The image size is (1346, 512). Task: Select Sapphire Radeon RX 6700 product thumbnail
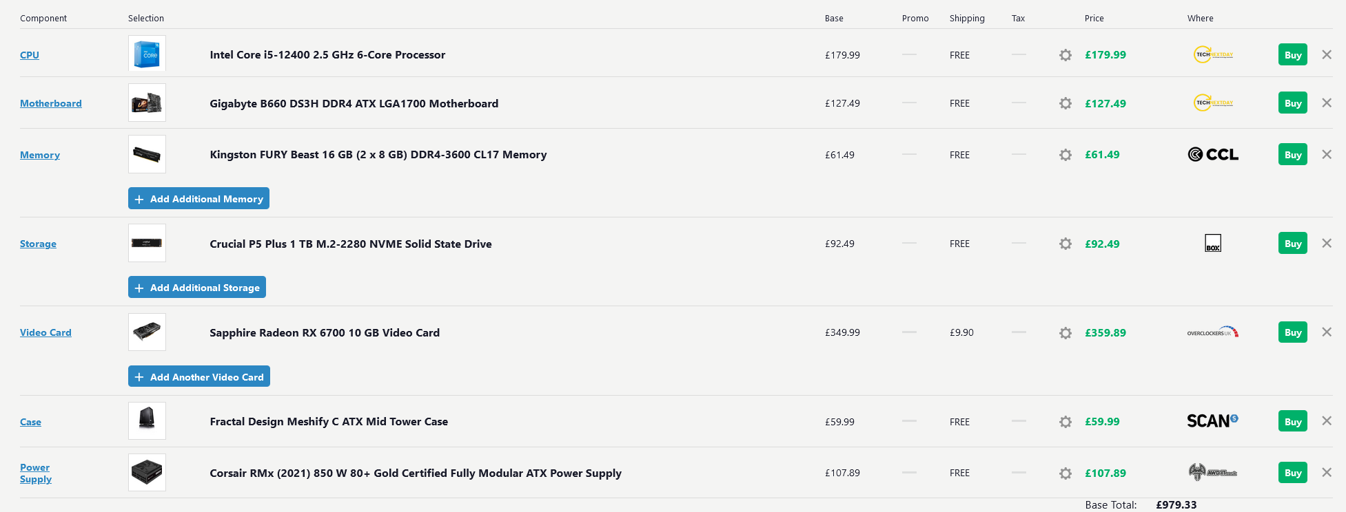(x=147, y=332)
